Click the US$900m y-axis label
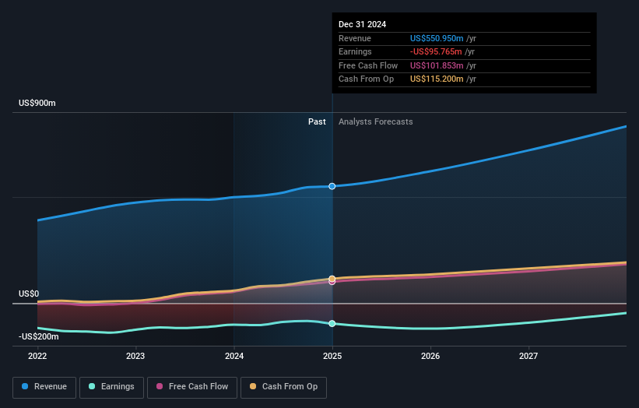 (37, 103)
